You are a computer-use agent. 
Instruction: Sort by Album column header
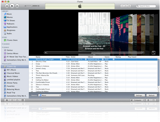point(96,57)
